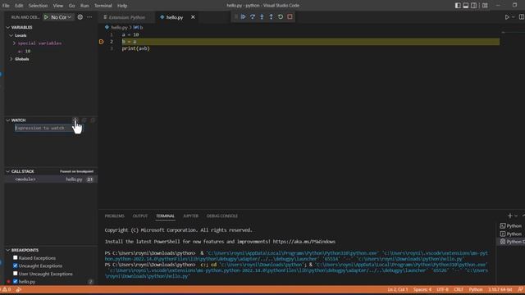Click Python language mode in status bar
The width and height of the screenshot is (525, 295).
tap(476, 289)
